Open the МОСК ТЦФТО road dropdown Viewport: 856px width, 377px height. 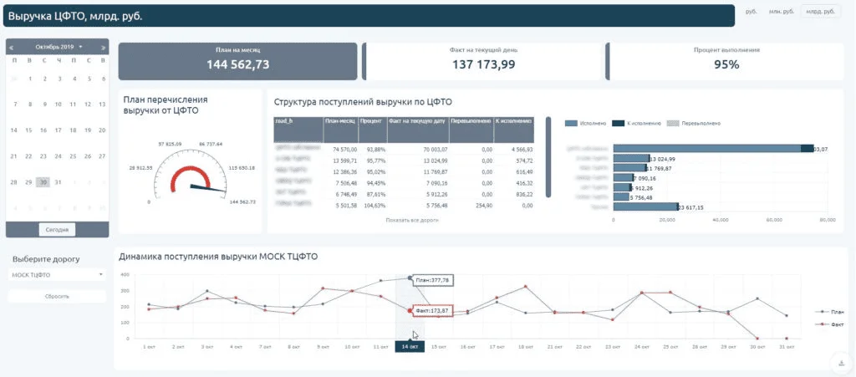coord(57,274)
